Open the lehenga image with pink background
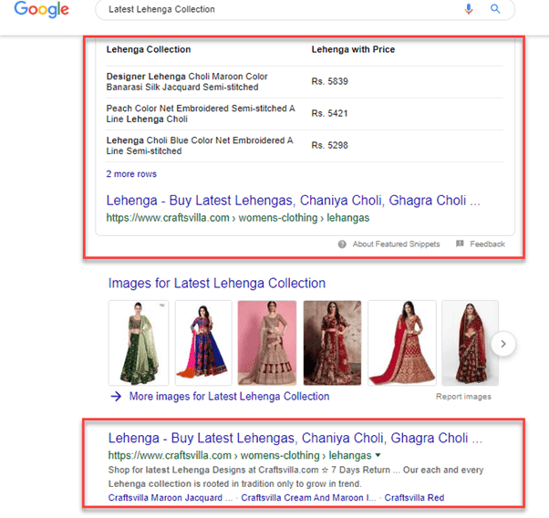Screen dimensions: 549x518 click(267, 343)
